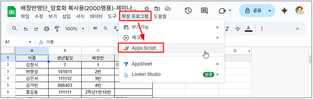Image resolution: width=313 pixels, height=99 pixels.
Task: Open Google account profile avatar
Action: [x=300, y=11]
